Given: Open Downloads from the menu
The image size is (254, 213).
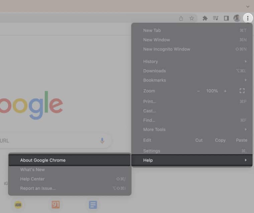Looking at the screenshot, I should coord(192,71).
